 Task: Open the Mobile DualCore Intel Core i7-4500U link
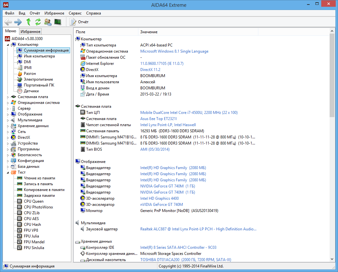pos(189,113)
